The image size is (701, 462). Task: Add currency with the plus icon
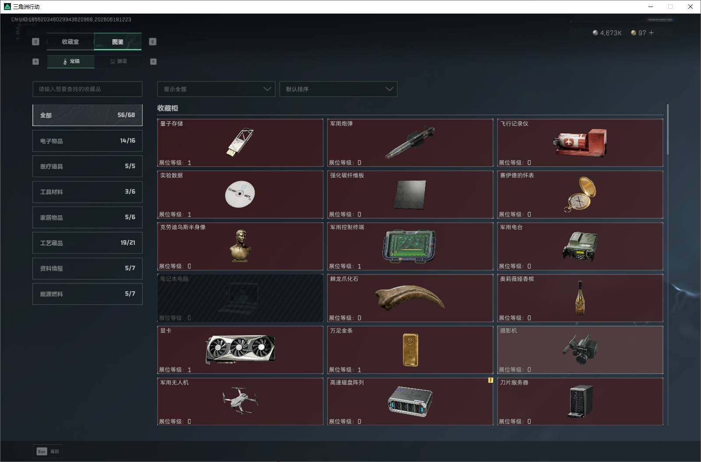[651, 33]
